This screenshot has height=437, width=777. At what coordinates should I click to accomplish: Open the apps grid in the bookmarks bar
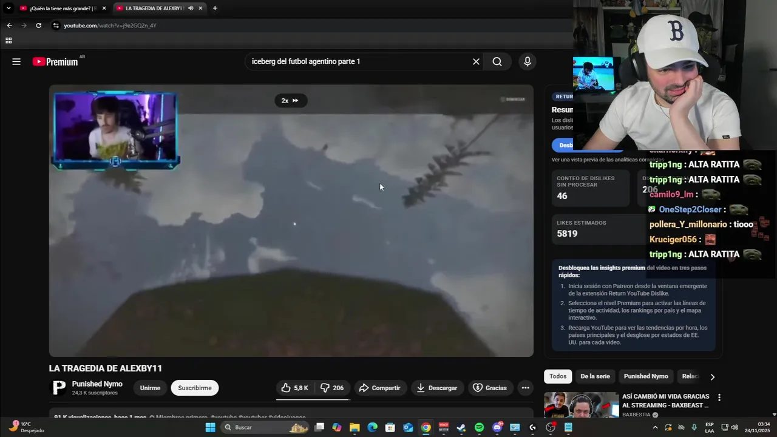coord(8,41)
